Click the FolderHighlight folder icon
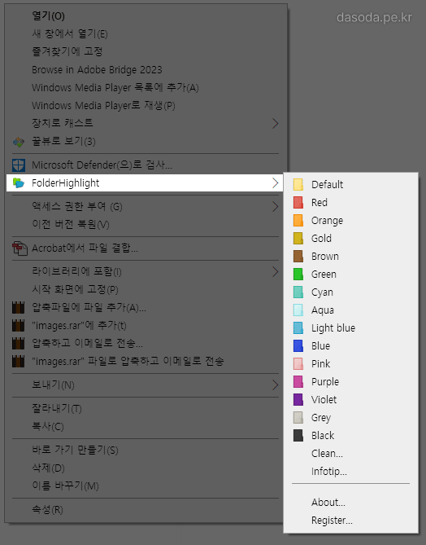This screenshot has height=545, width=426. pyautogui.click(x=19, y=182)
